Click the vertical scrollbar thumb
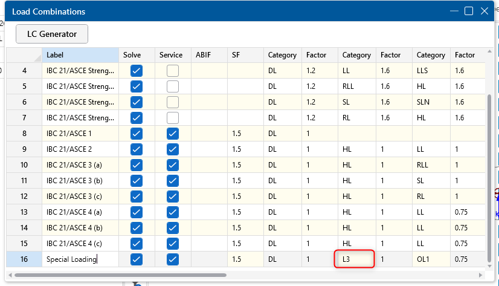Screen dimensions: 499x286 (489, 175)
